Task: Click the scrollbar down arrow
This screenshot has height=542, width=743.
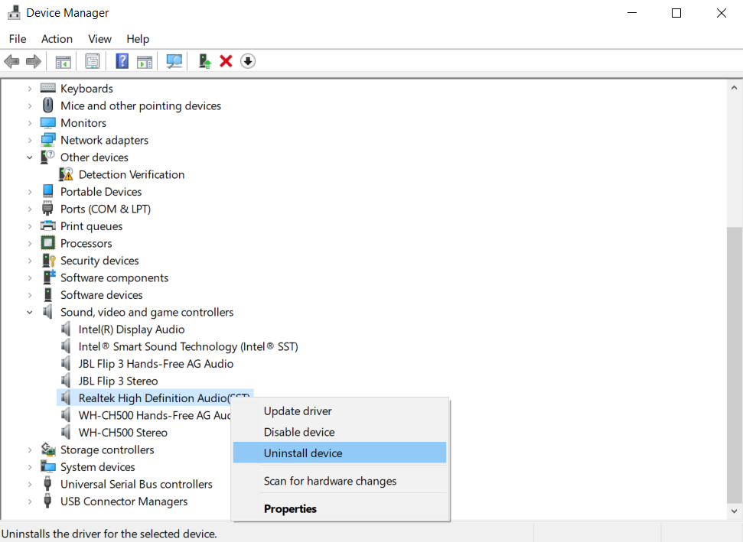Action: coord(734,511)
